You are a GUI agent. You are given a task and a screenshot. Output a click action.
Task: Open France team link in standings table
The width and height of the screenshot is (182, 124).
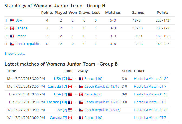(21, 36)
